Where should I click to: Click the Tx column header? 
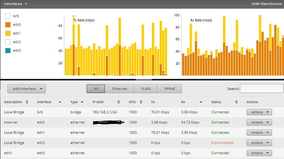[153, 102]
